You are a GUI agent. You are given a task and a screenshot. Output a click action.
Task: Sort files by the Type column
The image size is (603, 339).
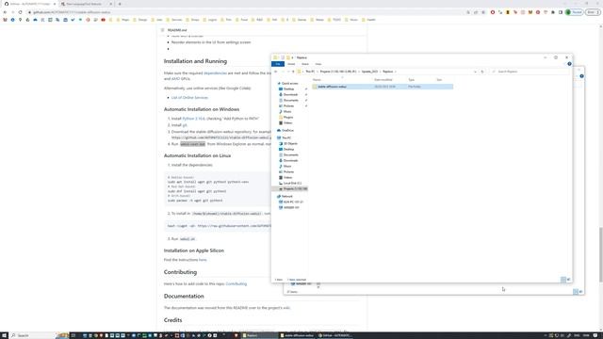[x=411, y=80]
